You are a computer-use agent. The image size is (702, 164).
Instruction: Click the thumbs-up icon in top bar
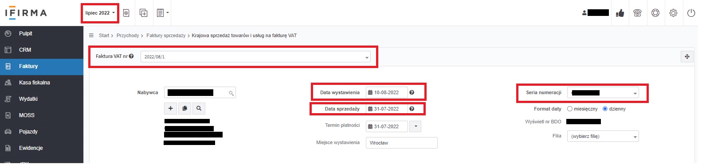click(x=620, y=13)
